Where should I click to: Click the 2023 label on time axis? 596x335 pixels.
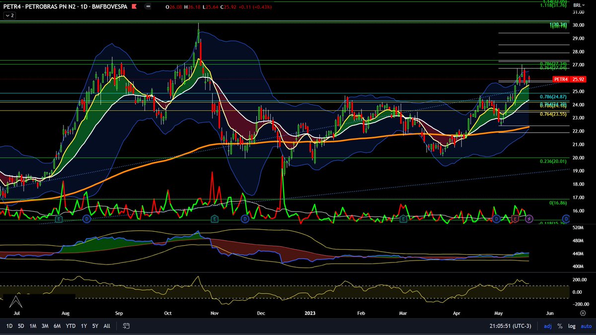[310, 314]
